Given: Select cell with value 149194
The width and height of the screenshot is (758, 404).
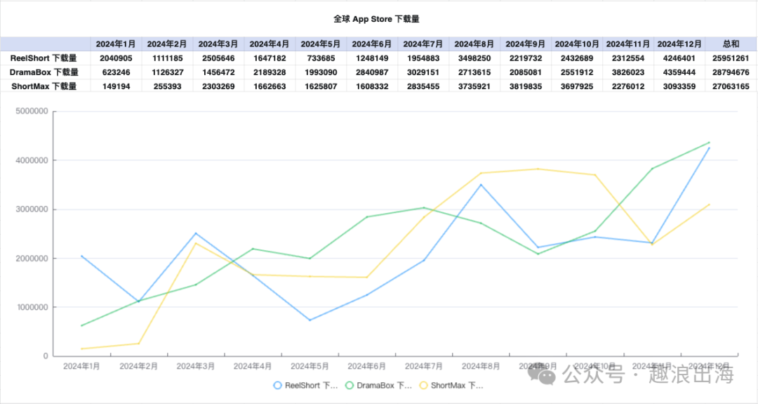Looking at the screenshot, I should 116,86.
